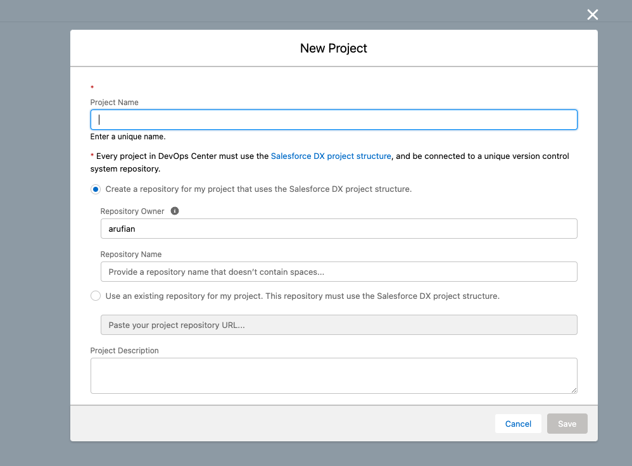Focus the Repository Owner field containing arufian
This screenshot has width=632, height=466.
(x=339, y=229)
